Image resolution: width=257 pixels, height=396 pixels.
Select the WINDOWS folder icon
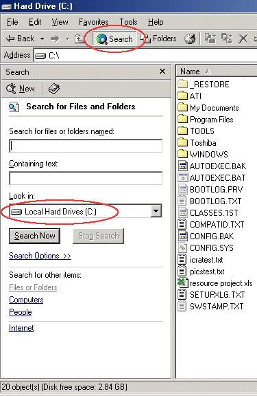point(182,154)
